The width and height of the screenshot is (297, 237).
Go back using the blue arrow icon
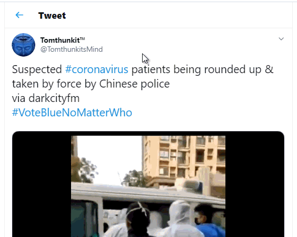tap(19, 15)
